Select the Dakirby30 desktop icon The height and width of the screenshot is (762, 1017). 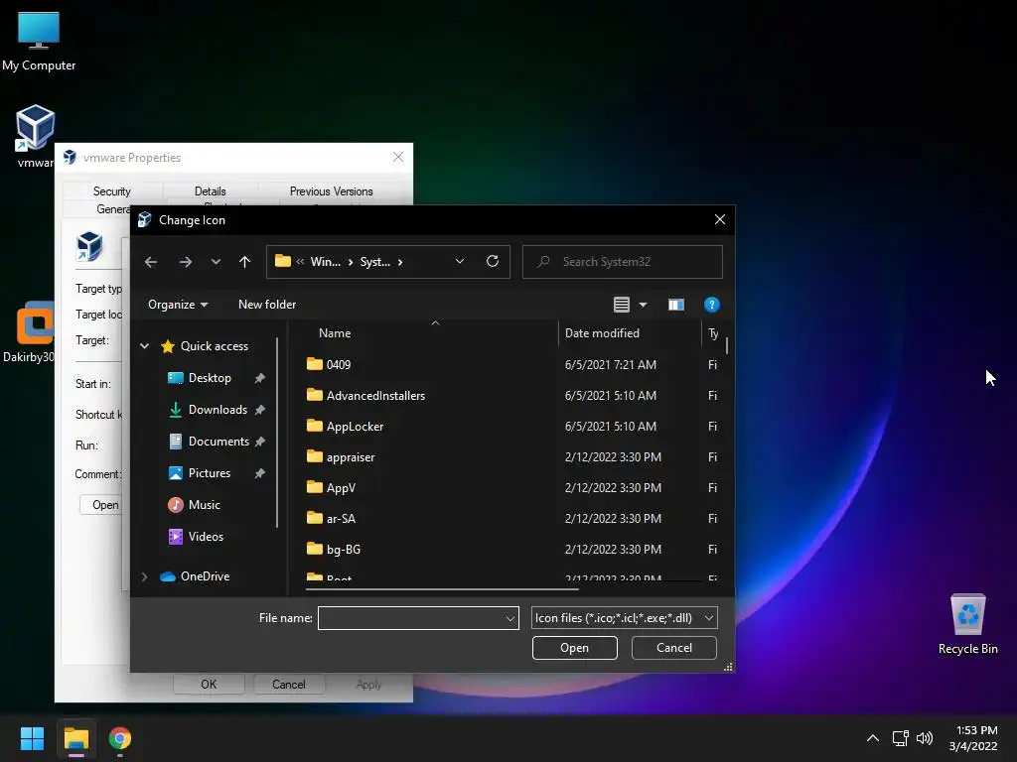pos(29,331)
